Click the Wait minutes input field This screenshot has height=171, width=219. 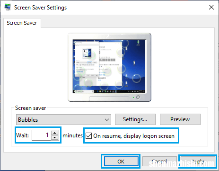pos(41,135)
